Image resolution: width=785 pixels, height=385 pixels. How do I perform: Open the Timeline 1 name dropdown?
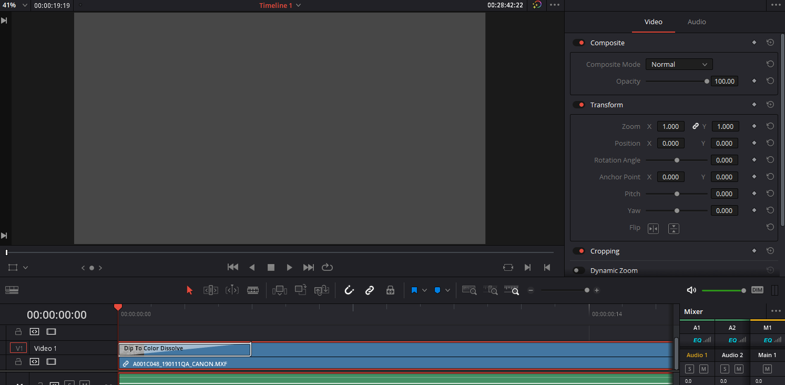(x=298, y=5)
